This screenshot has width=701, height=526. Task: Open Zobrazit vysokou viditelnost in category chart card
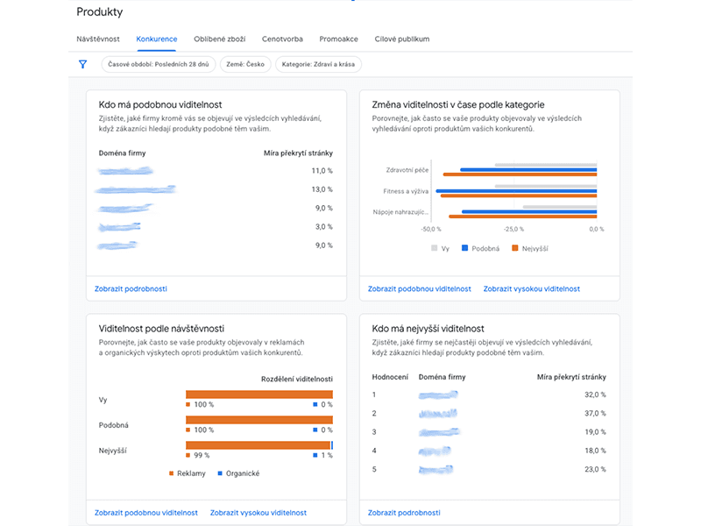point(532,289)
